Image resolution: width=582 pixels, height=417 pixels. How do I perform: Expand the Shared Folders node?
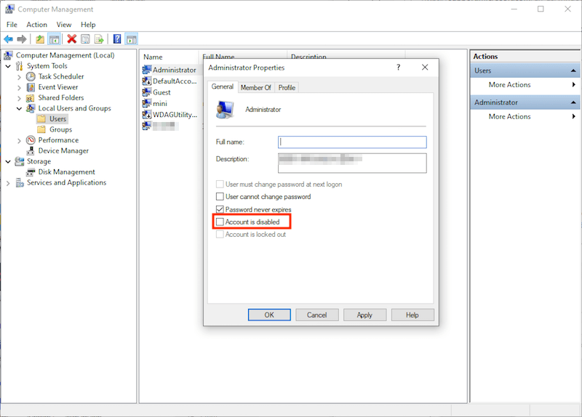click(20, 98)
